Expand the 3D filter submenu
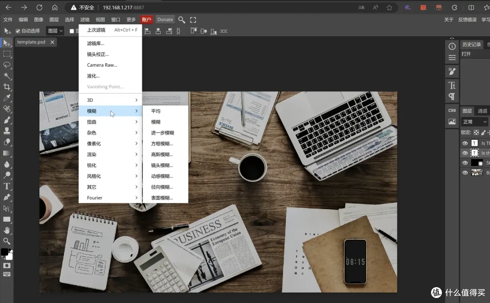Viewport: 490px width, 303px height. pos(110,100)
